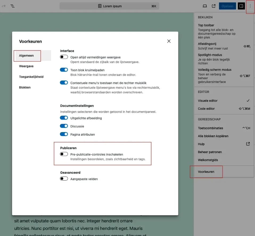Open the Hulp menu entry

point(224,144)
